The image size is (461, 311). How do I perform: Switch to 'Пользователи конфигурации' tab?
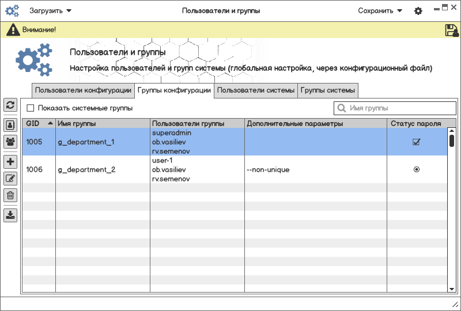(x=83, y=90)
